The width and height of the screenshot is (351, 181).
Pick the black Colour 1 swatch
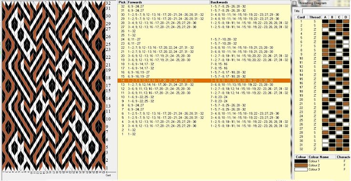click(301, 161)
